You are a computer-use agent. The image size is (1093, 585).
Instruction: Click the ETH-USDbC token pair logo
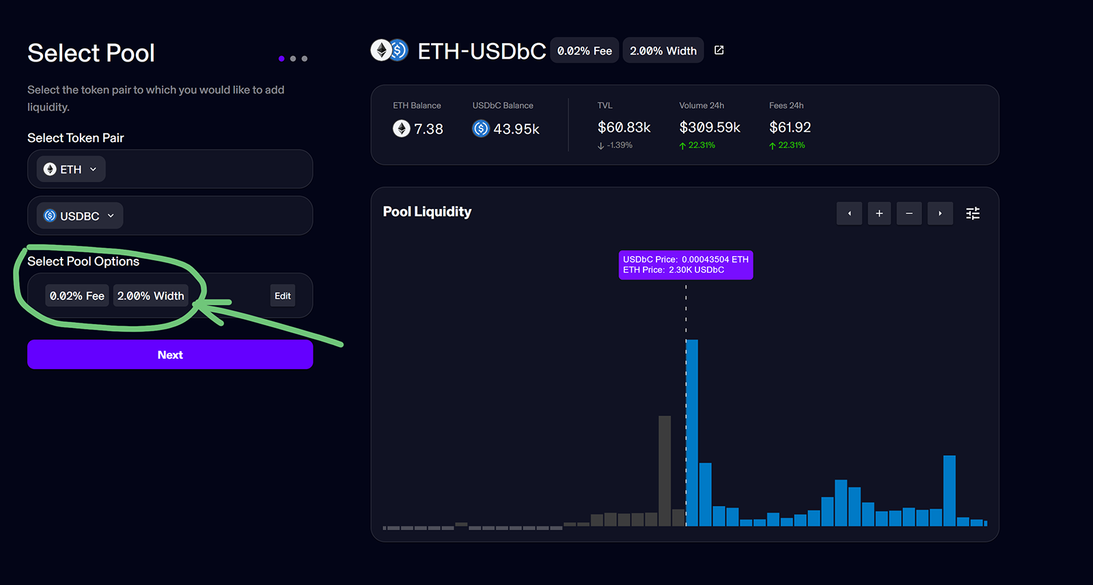click(389, 51)
